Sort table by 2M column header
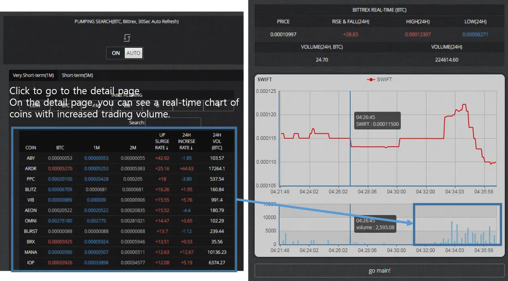Viewport: 508px width, 281px height. [x=133, y=147]
